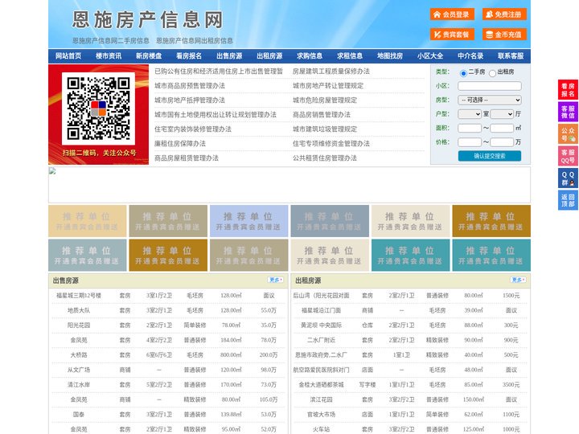Open 黄泥坝 中央国际 rental listing
This screenshot has width=579, height=434.
(x=321, y=325)
